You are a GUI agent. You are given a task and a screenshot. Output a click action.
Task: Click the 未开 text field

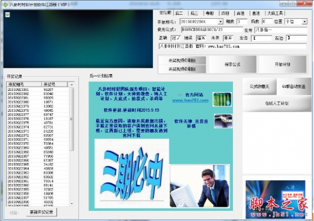228,38
